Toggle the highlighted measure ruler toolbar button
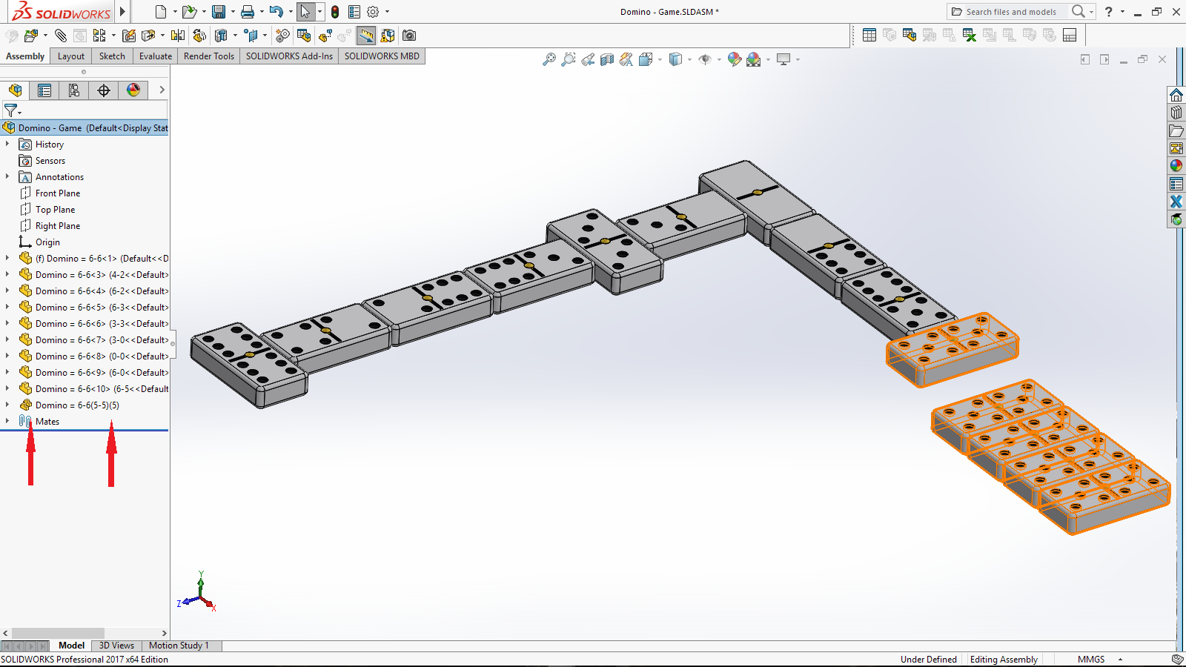Viewport: 1186px width, 667px height. pos(366,36)
